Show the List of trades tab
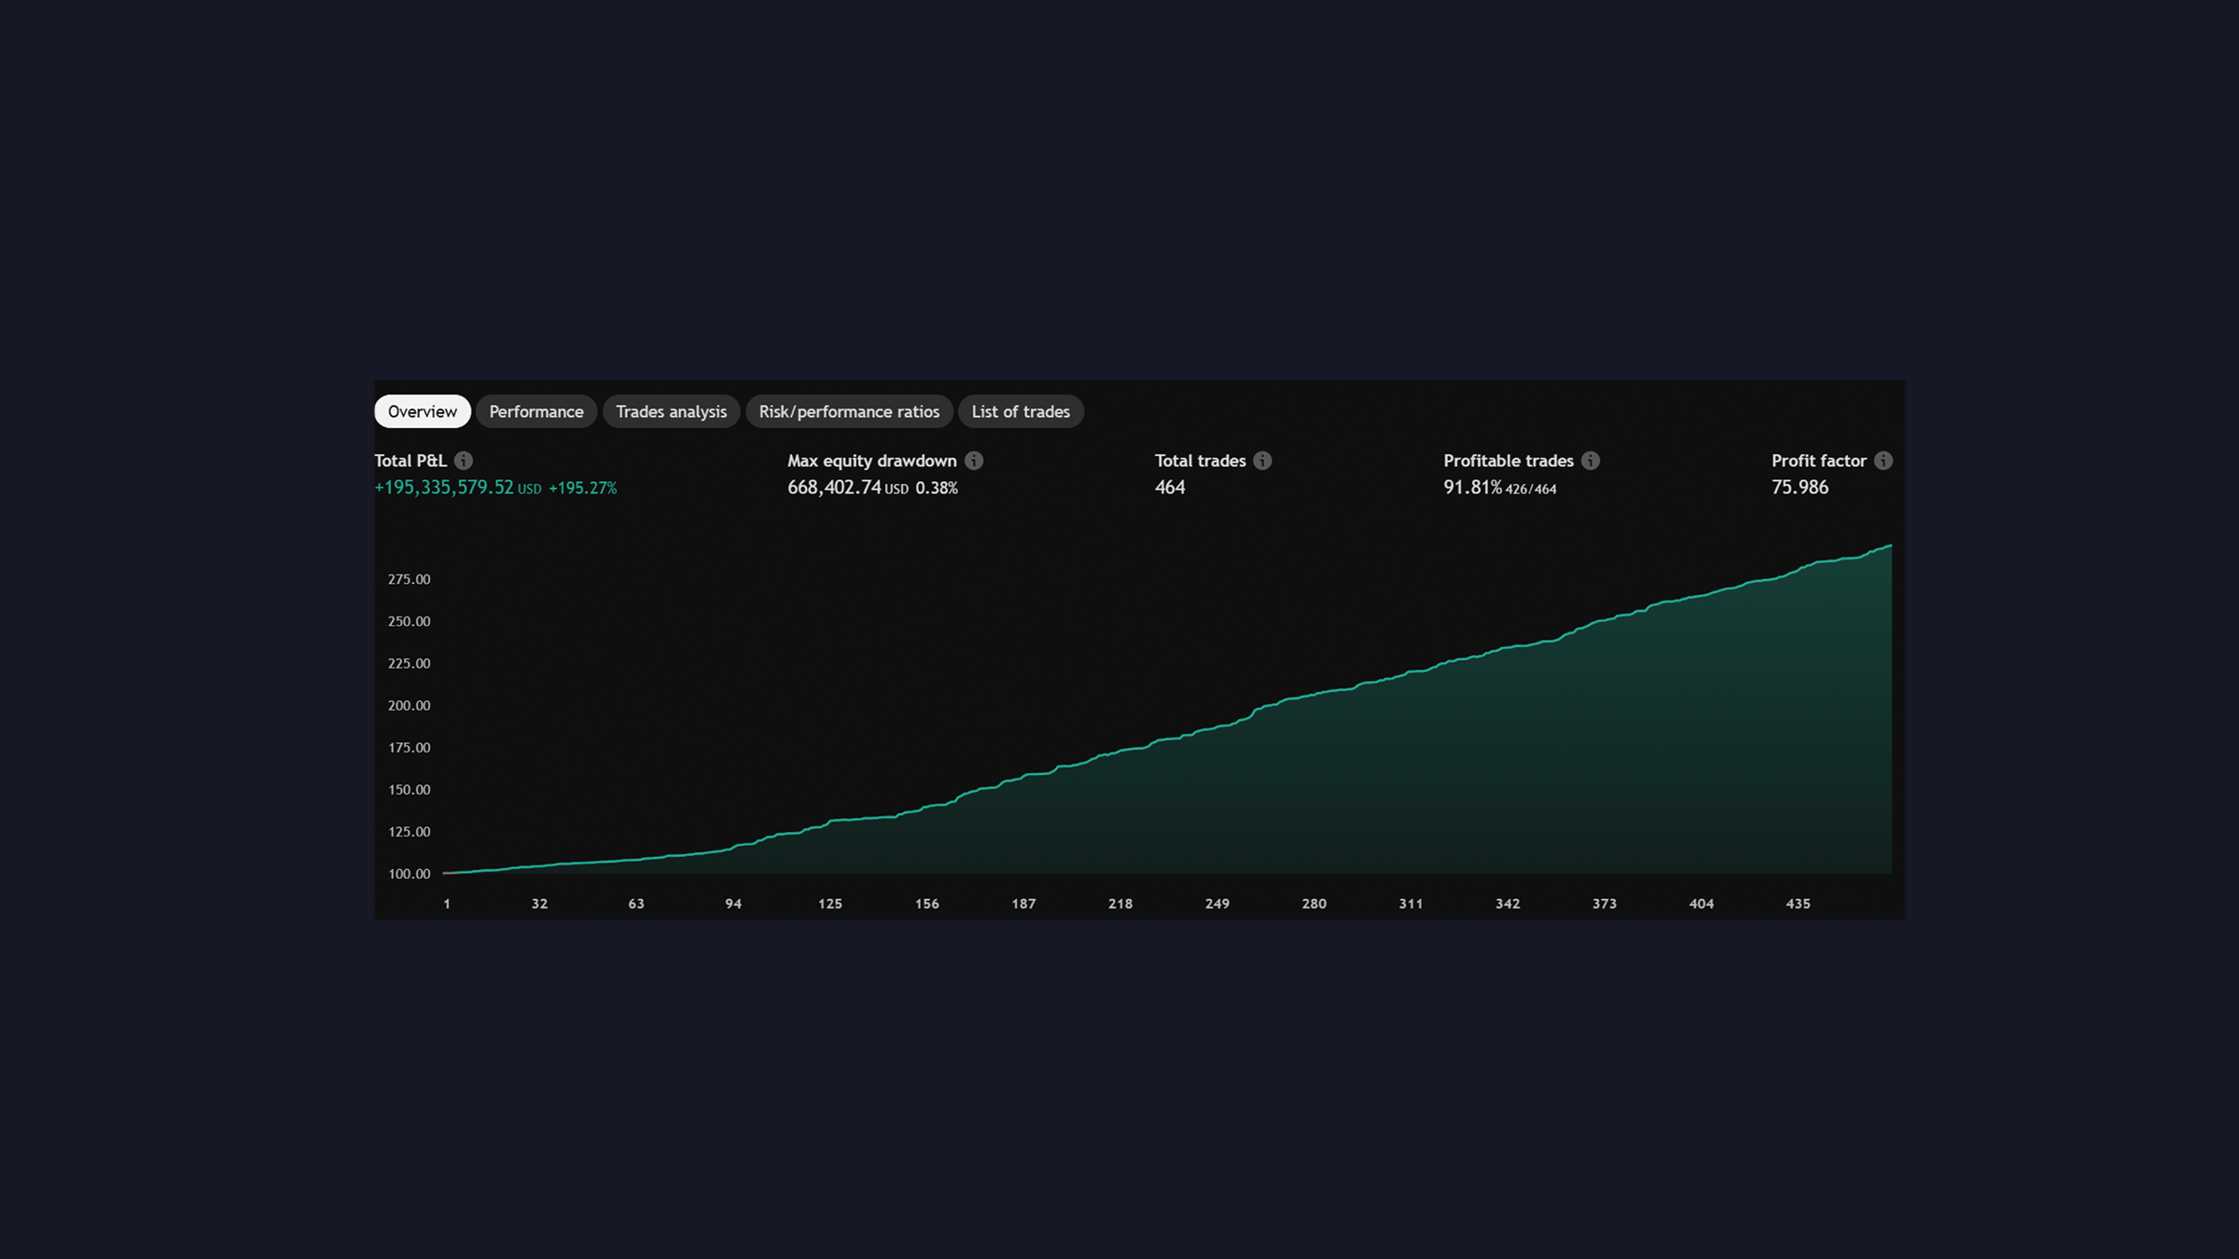The height and width of the screenshot is (1259, 2239). 1021,411
